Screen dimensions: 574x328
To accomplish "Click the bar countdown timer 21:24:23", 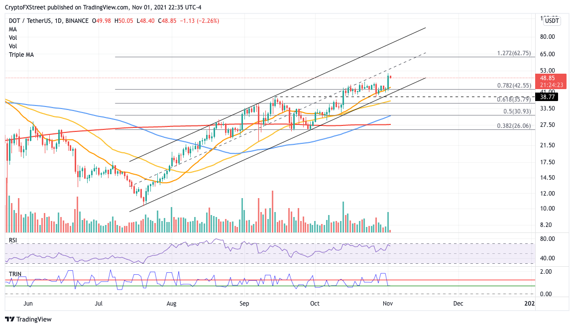I will coord(551,85).
